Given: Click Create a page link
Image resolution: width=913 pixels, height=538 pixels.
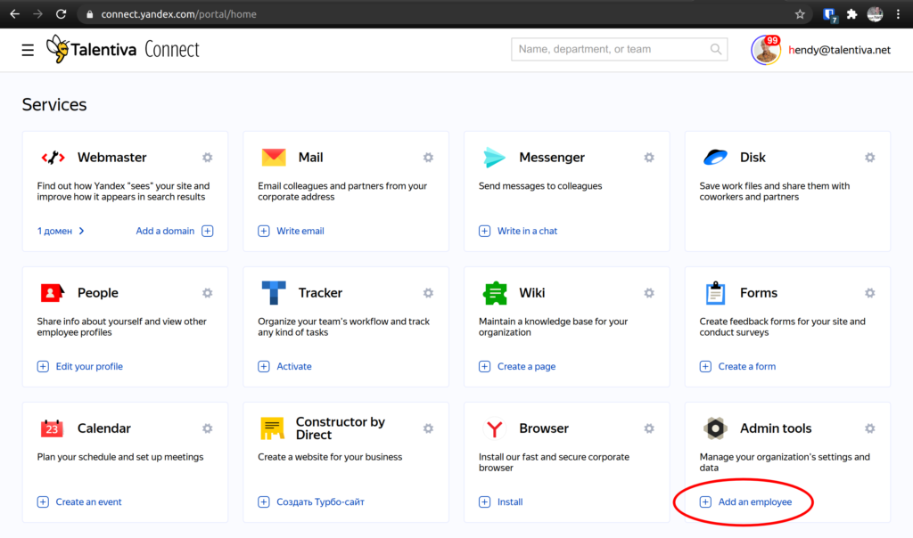Looking at the screenshot, I should click(x=526, y=366).
